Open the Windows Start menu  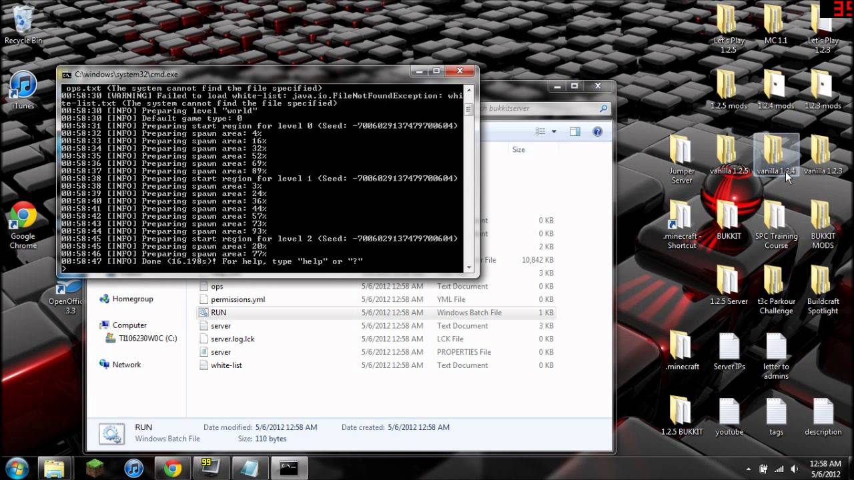coord(16,468)
